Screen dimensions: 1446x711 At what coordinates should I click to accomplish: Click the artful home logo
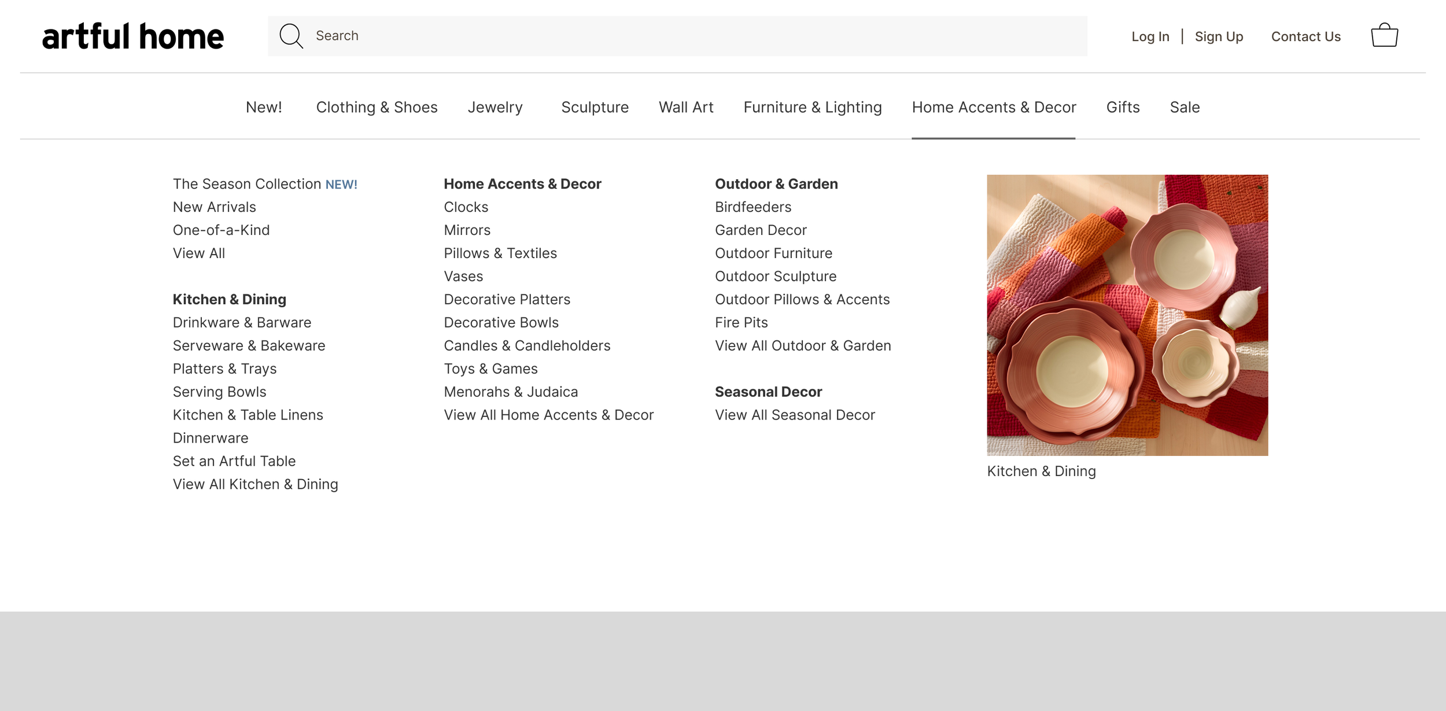133,36
